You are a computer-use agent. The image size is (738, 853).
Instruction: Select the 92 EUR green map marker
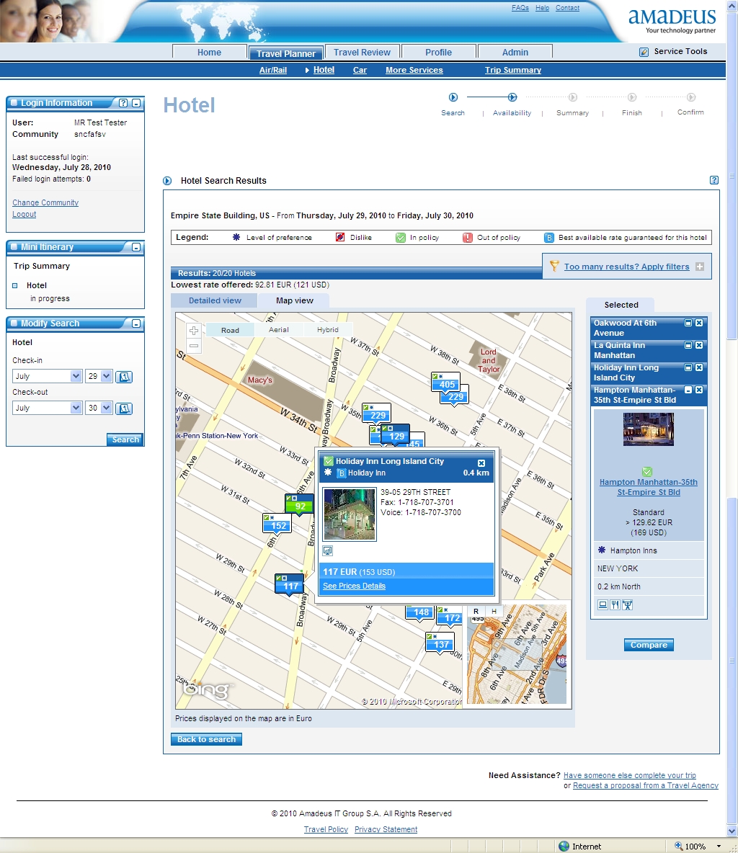300,504
